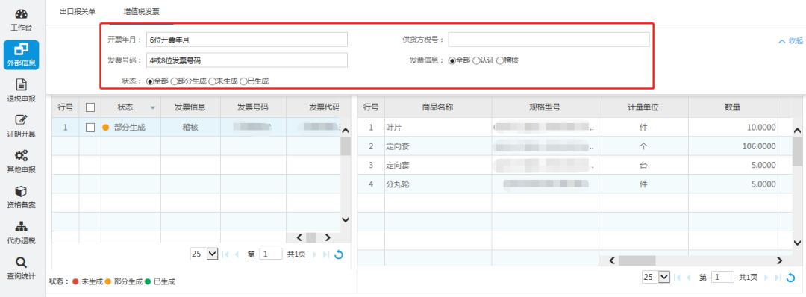Open the 工作台 dashboard icon
806x297 pixels.
(21, 15)
